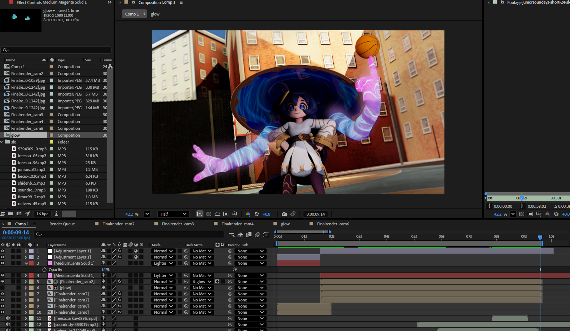Switch to the Render Queue tab
Viewport: 570px width, 331px height.
coord(62,224)
